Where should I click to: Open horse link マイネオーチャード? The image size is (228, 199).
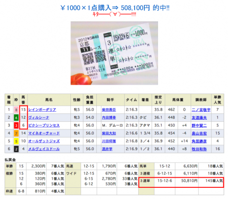coord(44,133)
